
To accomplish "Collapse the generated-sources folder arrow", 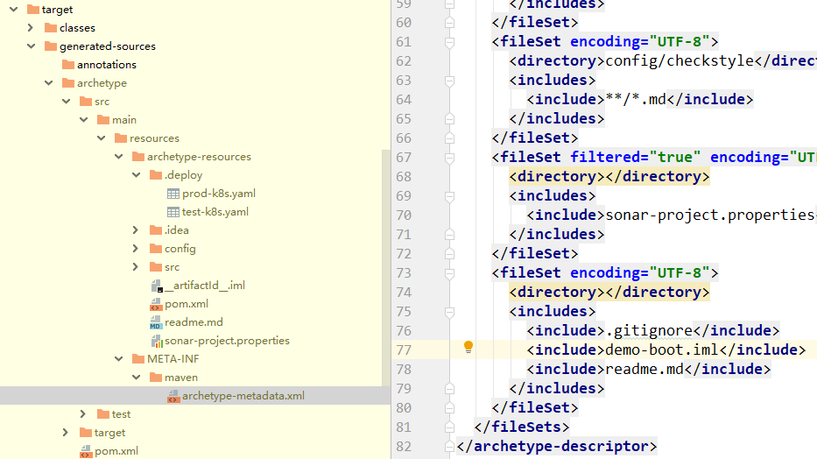I will tap(32, 46).
